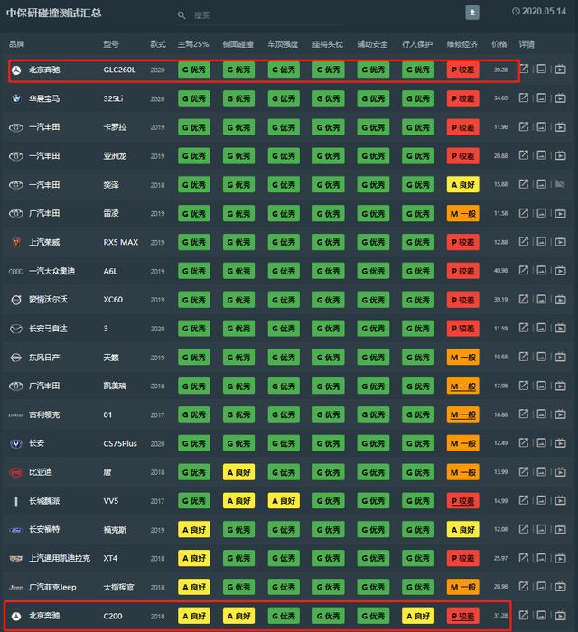Screen dimensions: 578x632
Task: Open the image icon for GLC260L row
Action: (x=542, y=69)
